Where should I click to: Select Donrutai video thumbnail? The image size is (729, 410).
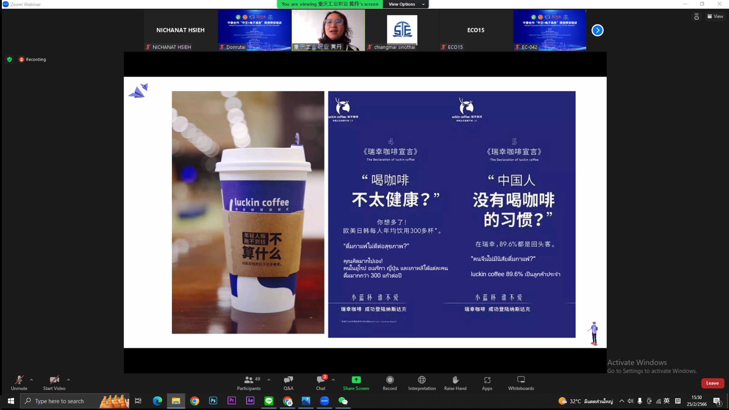pyautogui.click(x=254, y=30)
